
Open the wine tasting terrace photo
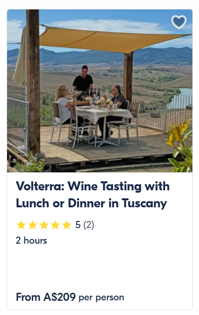[x=100, y=91]
